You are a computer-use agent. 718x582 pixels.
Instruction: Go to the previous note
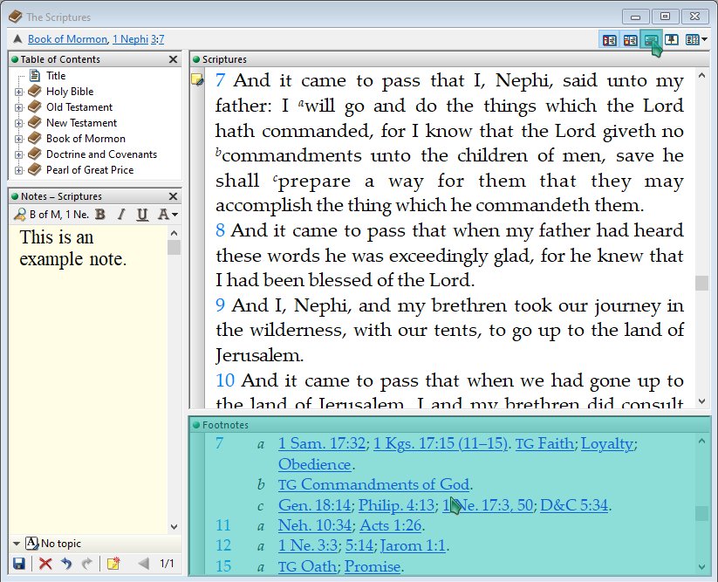143,564
